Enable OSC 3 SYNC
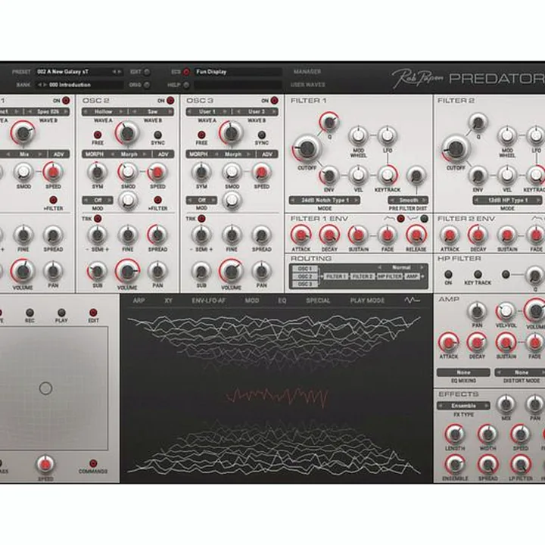This screenshot has height=545, width=545. tap(261, 135)
